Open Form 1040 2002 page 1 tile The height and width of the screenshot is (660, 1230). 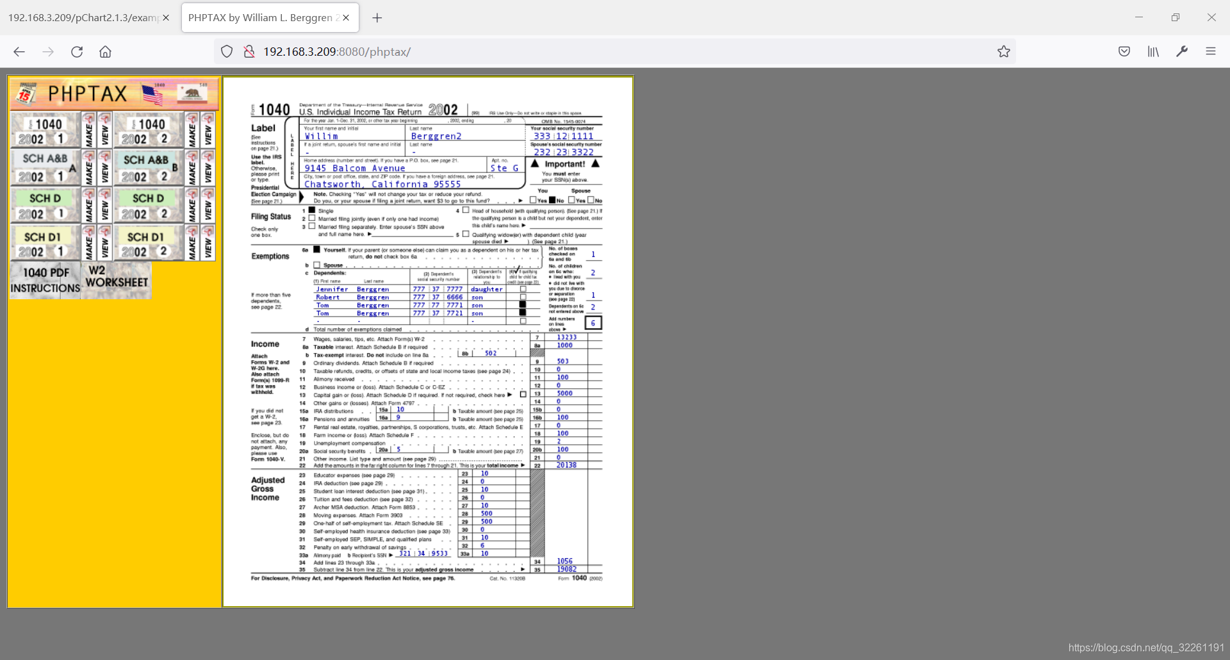tap(45, 130)
